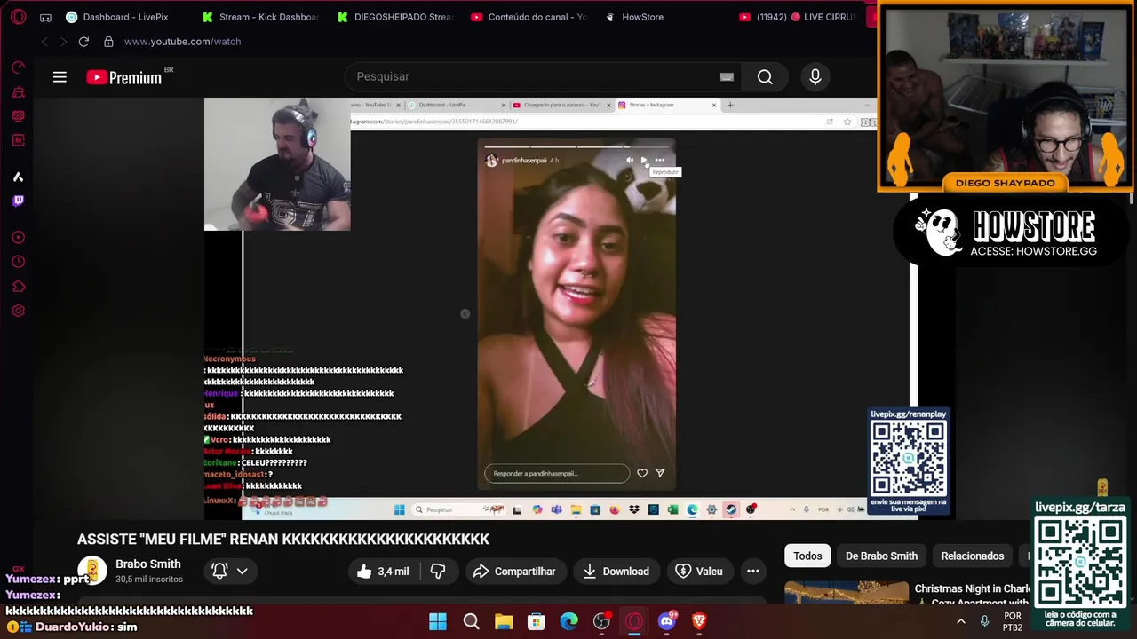This screenshot has width=1137, height=639.
Task: Click the Responder a pandinhasenpaii reply field
Action: pyautogui.click(x=557, y=473)
